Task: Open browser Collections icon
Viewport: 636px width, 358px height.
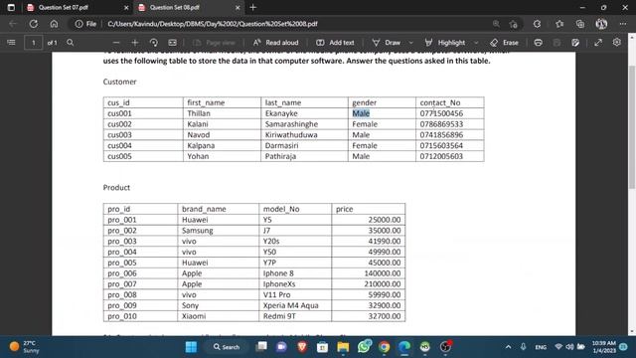Action: (580, 24)
